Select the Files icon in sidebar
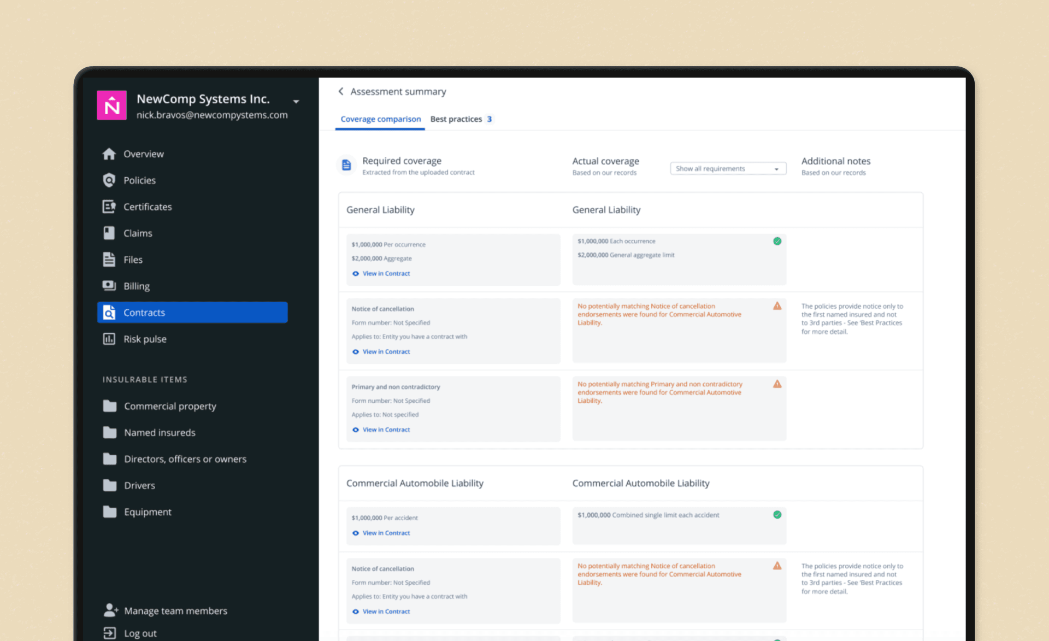This screenshot has height=641, width=1049. tap(109, 259)
